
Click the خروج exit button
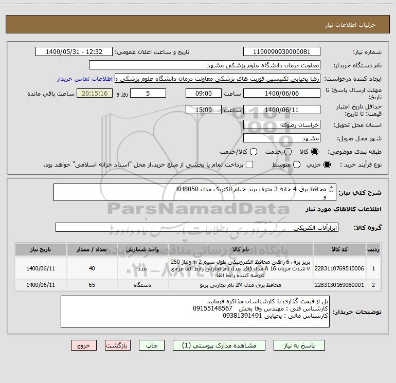point(84,345)
